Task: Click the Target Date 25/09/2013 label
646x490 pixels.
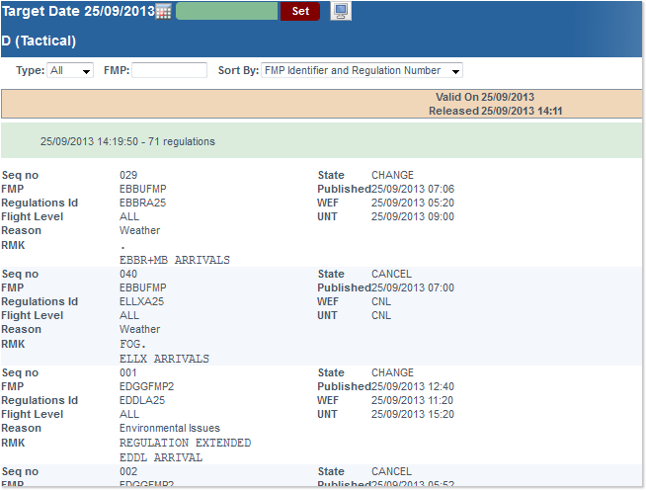Action: 78,11
